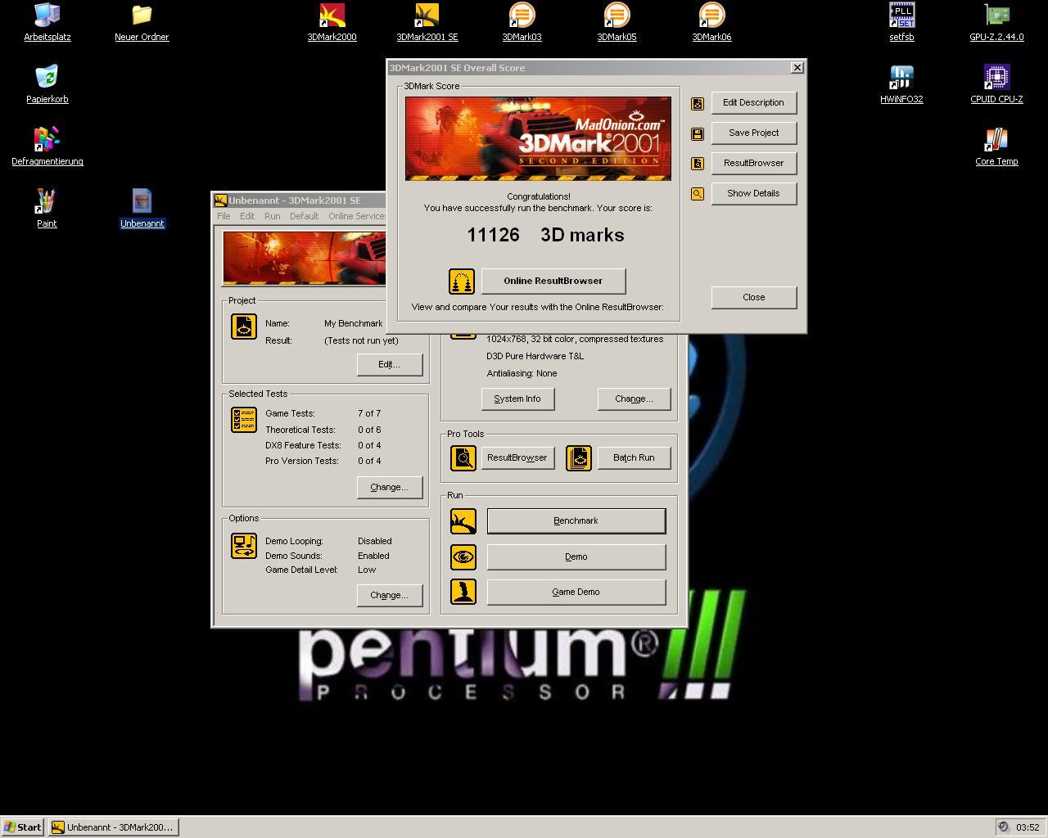Select the Defragmentierung shortcut icon
The width and height of the screenshot is (1048, 838).
point(47,146)
